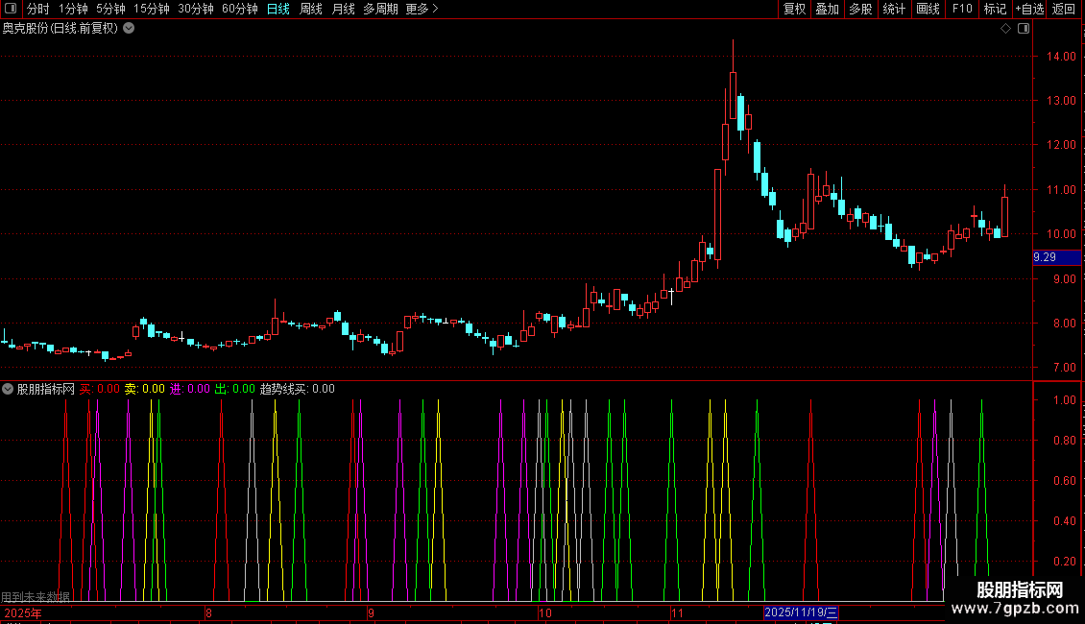Select the 日线 daily period
The image size is (1085, 624).
[x=278, y=9]
